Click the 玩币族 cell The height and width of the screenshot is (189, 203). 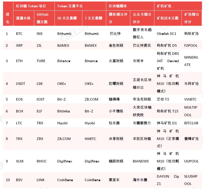tap(114, 123)
